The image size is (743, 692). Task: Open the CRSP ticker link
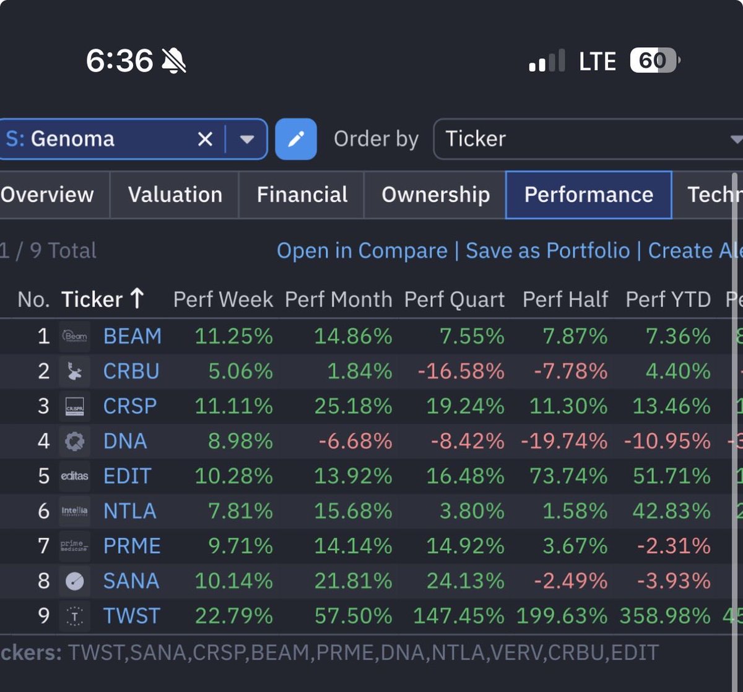130,406
